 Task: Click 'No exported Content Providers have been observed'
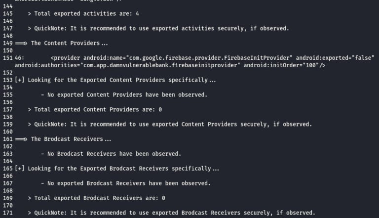click(127, 95)
